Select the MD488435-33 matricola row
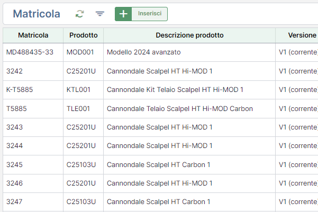The height and width of the screenshot is (212, 318). click(160, 52)
